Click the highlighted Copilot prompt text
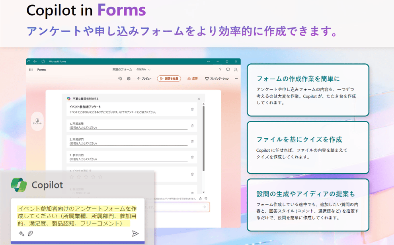 77,216
